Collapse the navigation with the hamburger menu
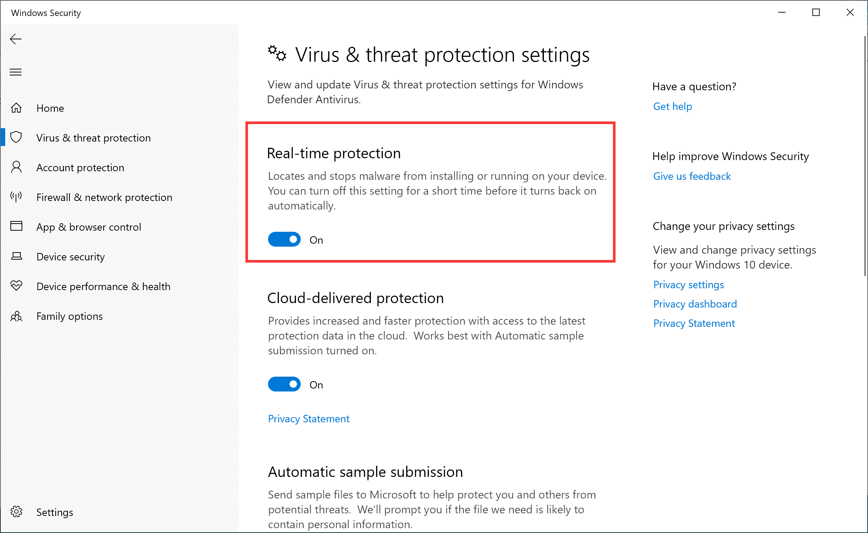Screen dimensions: 868x533 pos(16,72)
